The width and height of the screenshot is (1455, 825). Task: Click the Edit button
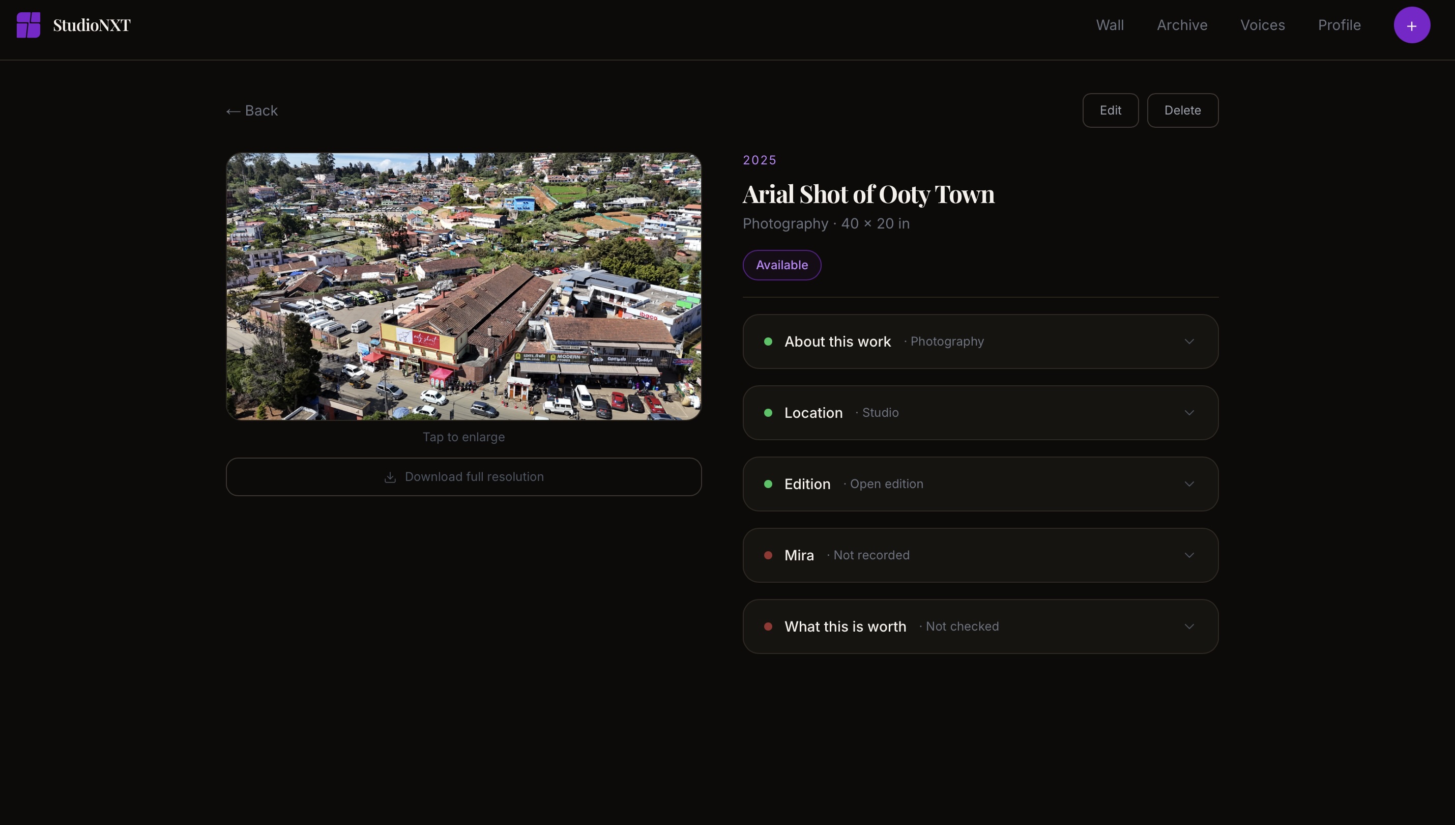pos(1110,110)
